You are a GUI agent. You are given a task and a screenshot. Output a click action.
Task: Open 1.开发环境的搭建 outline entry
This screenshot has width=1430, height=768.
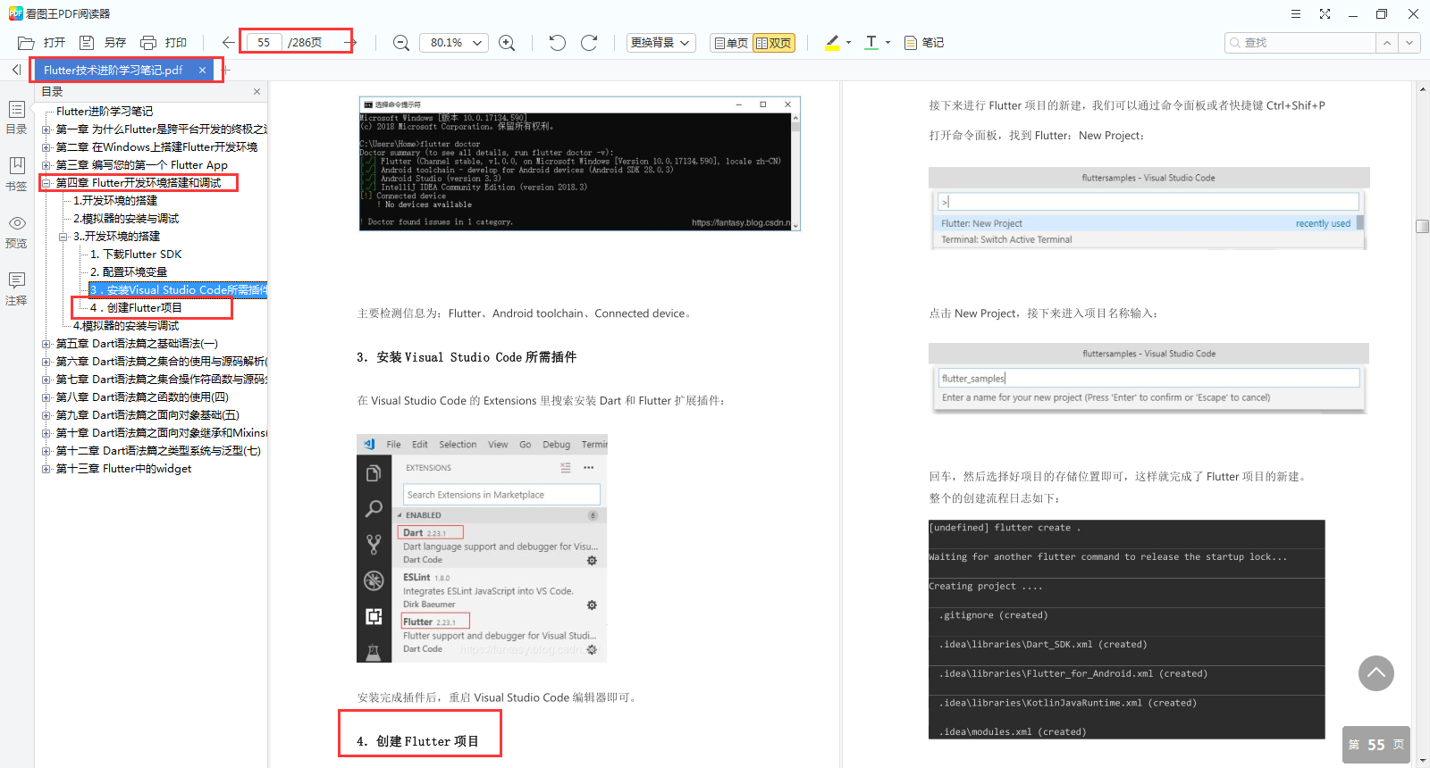(x=115, y=201)
